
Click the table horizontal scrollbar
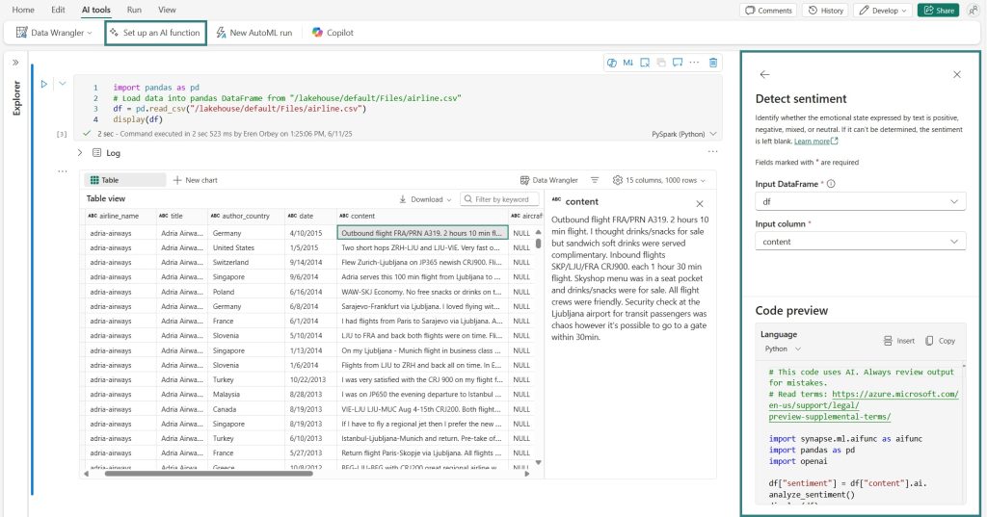coord(208,474)
